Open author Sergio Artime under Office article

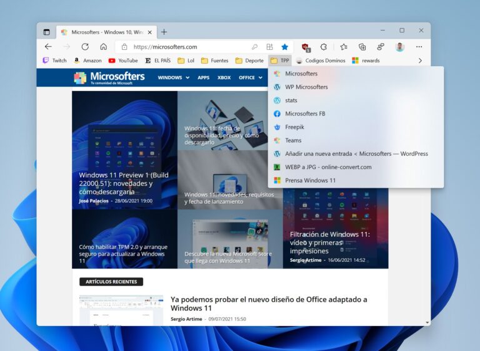pyautogui.click(x=186, y=319)
